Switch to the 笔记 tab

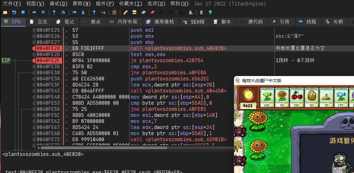(x=66, y=22)
